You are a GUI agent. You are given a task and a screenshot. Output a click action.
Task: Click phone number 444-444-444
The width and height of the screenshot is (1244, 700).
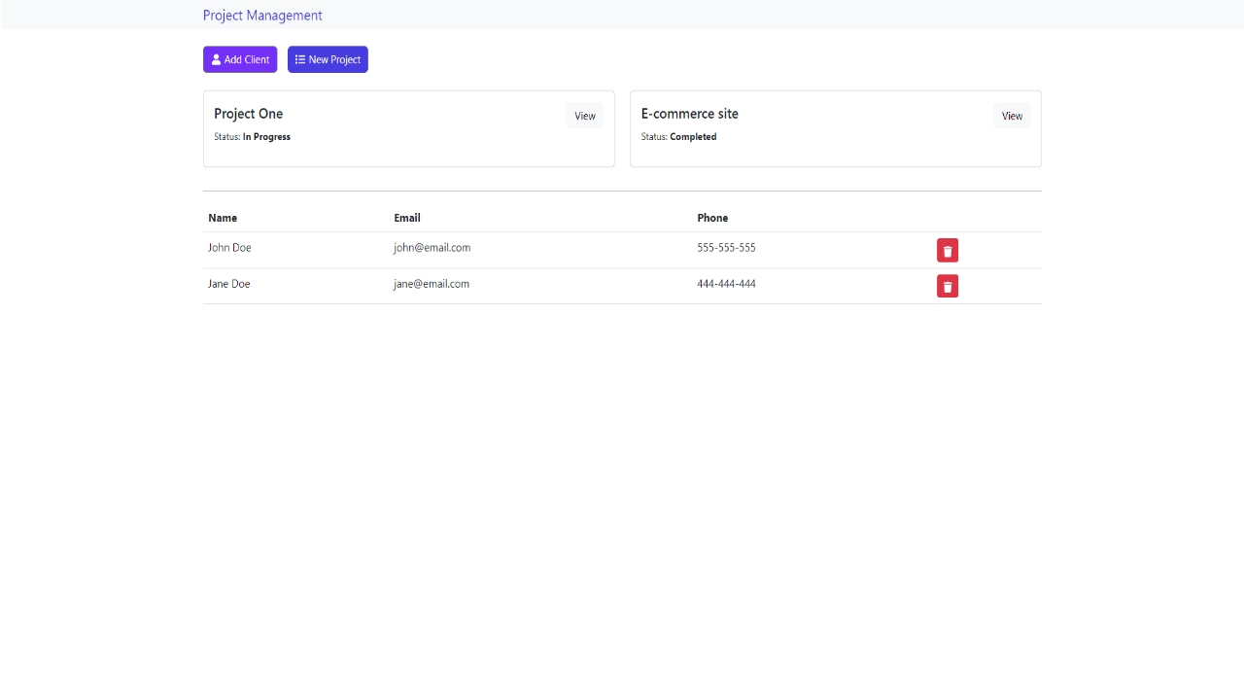click(x=726, y=284)
